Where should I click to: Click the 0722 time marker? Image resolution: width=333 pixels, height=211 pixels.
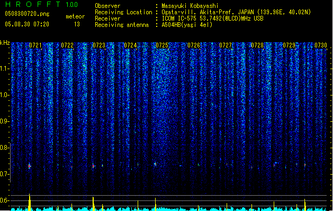click(x=67, y=45)
